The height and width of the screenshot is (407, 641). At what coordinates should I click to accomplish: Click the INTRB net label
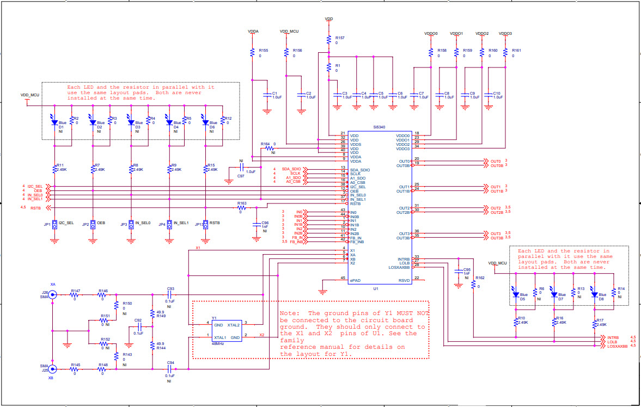[612, 338]
